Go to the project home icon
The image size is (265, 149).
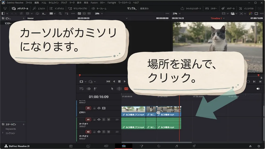coord(250,146)
